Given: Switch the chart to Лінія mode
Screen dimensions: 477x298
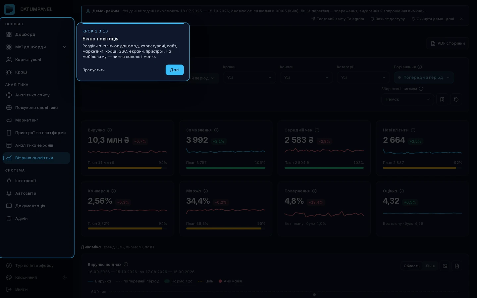Looking at the screenshot, I should pyautogui.click(x=430, y=266).
